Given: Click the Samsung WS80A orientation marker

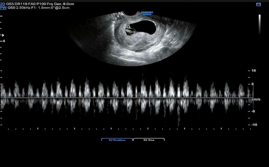Looking at the screenshot, I should 147,13.
